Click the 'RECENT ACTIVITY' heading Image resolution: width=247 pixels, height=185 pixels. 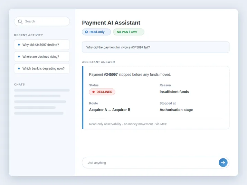[29, 35]
